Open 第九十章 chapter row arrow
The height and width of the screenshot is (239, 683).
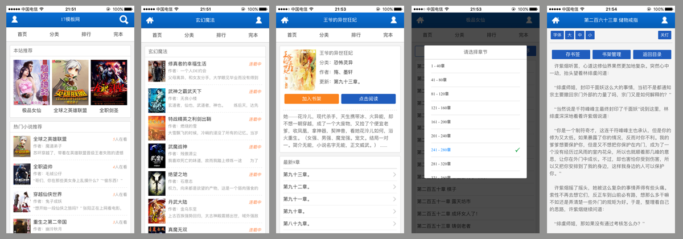point(394,211)
